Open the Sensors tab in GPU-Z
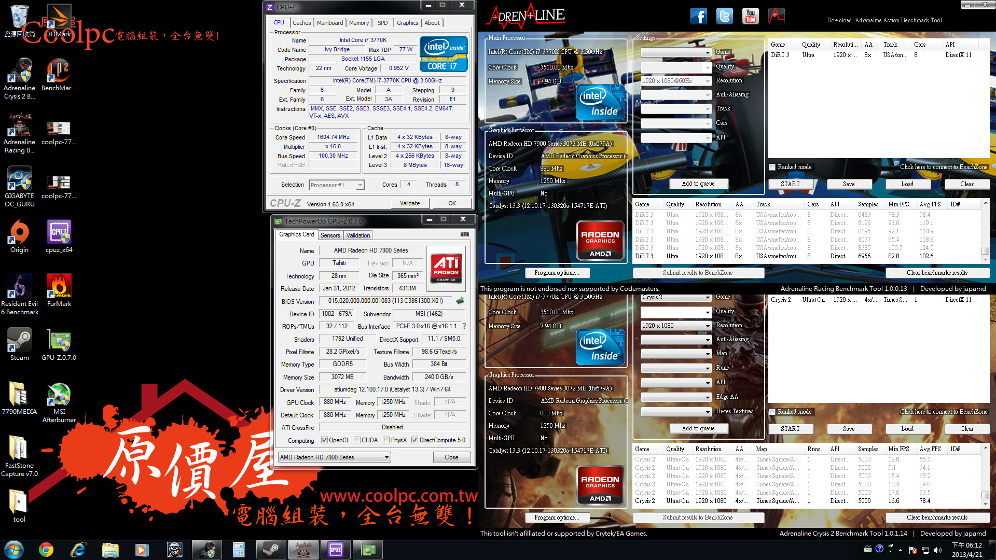The image size is (996, 560). click(x=330, y=235)
